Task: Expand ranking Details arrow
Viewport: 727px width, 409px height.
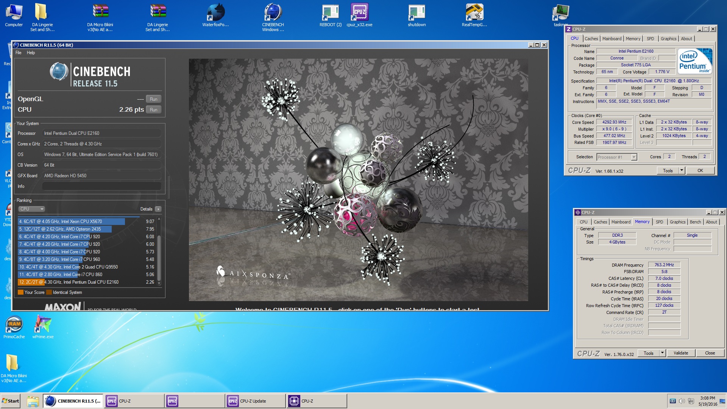Action: 158,209
